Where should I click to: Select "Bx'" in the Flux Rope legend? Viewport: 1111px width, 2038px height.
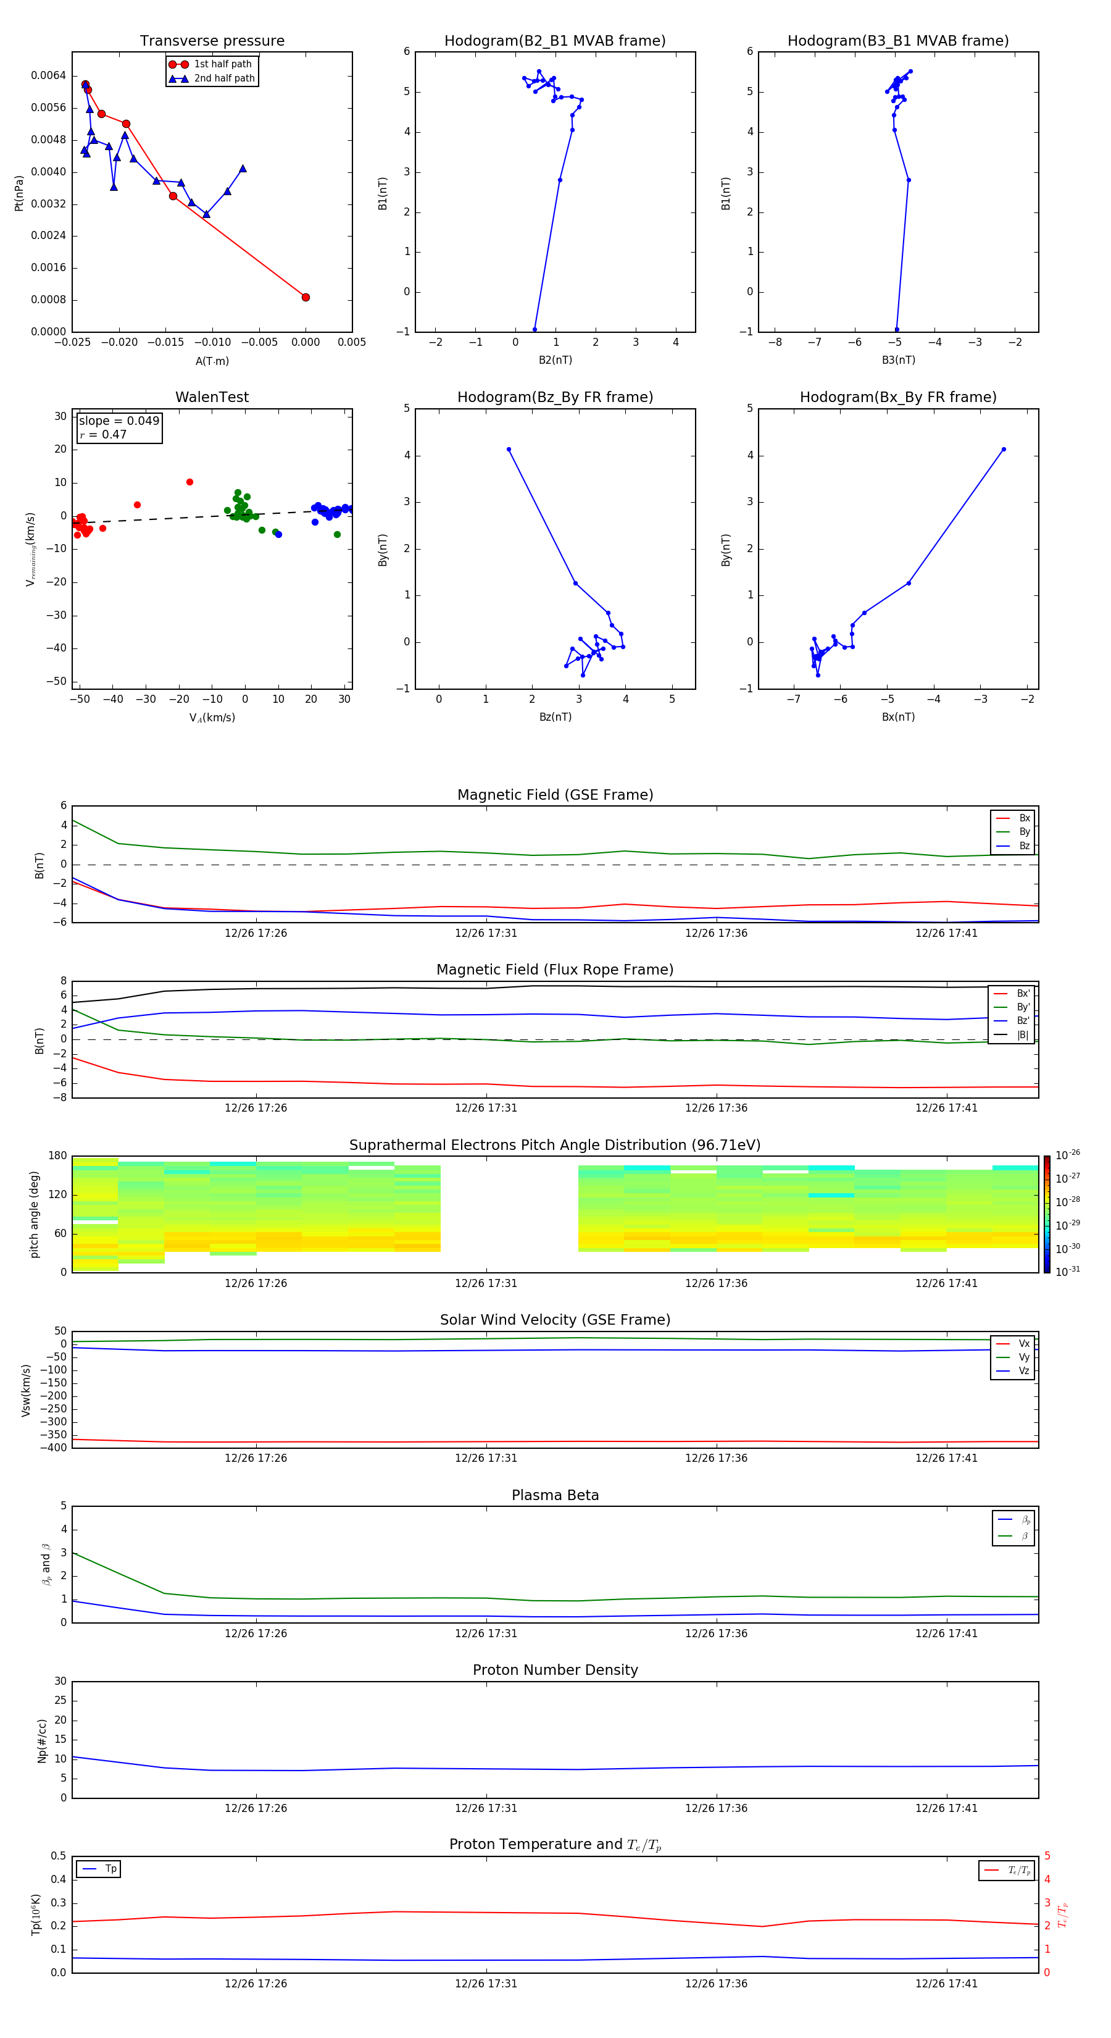pyautogui.click(x=1012, y=994)
